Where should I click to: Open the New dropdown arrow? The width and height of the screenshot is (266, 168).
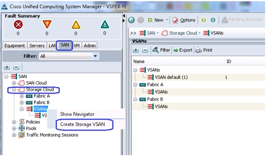click(167, 20)
